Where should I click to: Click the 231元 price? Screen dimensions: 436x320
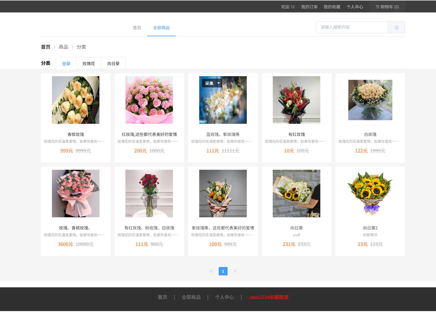click(289, 244)
